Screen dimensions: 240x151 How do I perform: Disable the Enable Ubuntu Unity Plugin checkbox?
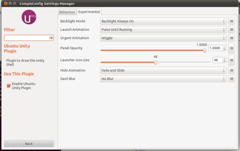pyautogui.click(x=9, y=86)
